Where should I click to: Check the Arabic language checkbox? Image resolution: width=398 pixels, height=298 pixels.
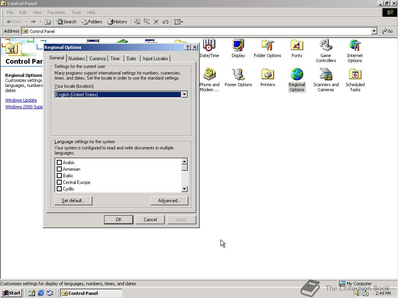point(59,163)
